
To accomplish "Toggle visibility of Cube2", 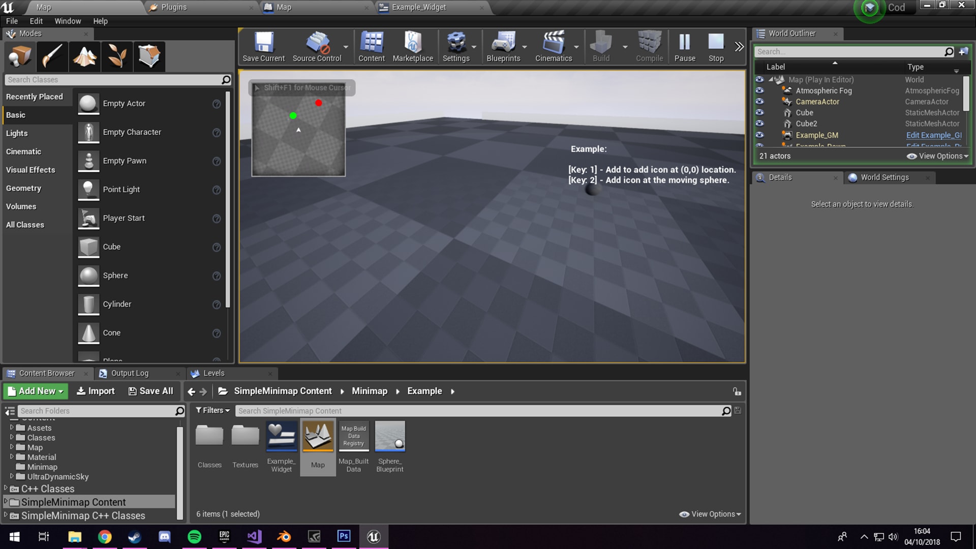I will 760,124.
